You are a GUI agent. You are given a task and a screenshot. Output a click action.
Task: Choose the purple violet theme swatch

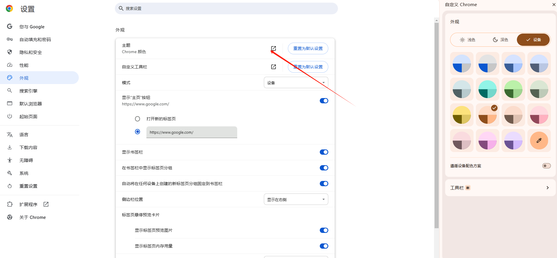pos(513,140)
